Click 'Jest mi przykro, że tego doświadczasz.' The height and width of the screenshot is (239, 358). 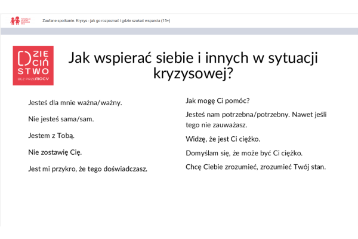(x=88, y=168)
